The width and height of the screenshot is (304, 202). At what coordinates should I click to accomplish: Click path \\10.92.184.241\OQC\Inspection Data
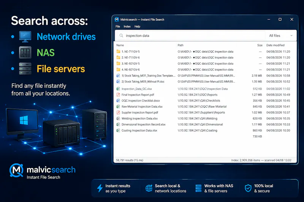[x=203, y=89]
